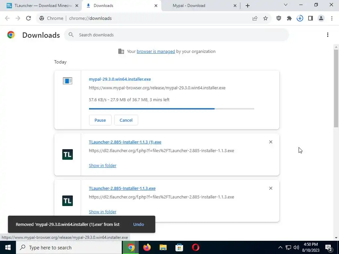Show TLauncher-2.885-Installer-1.1.3 (1).exe in folder
Screen dimensions: 339x254
tap(103, 165)
